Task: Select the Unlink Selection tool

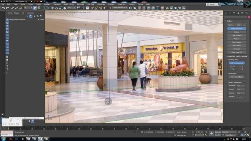Action: pos(16,8)
